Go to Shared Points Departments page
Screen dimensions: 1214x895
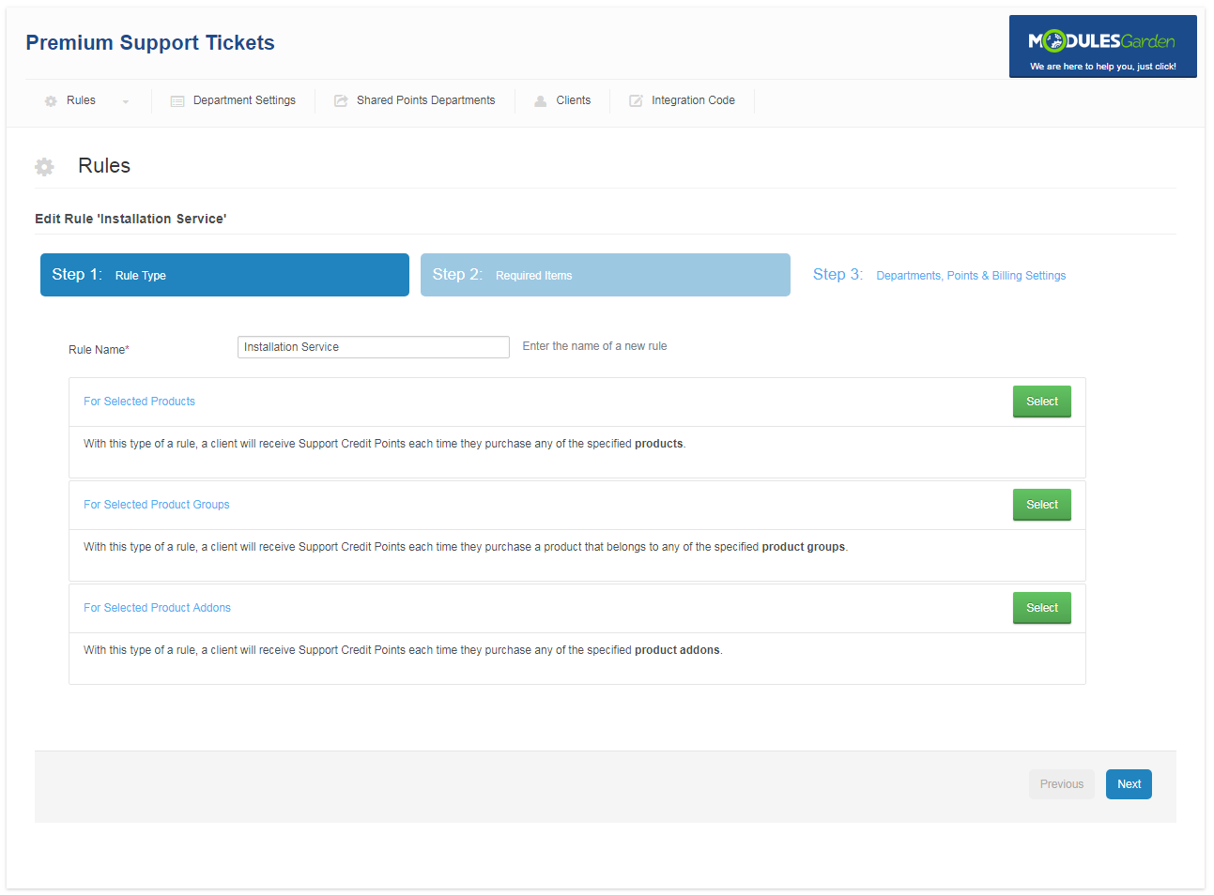425,100
